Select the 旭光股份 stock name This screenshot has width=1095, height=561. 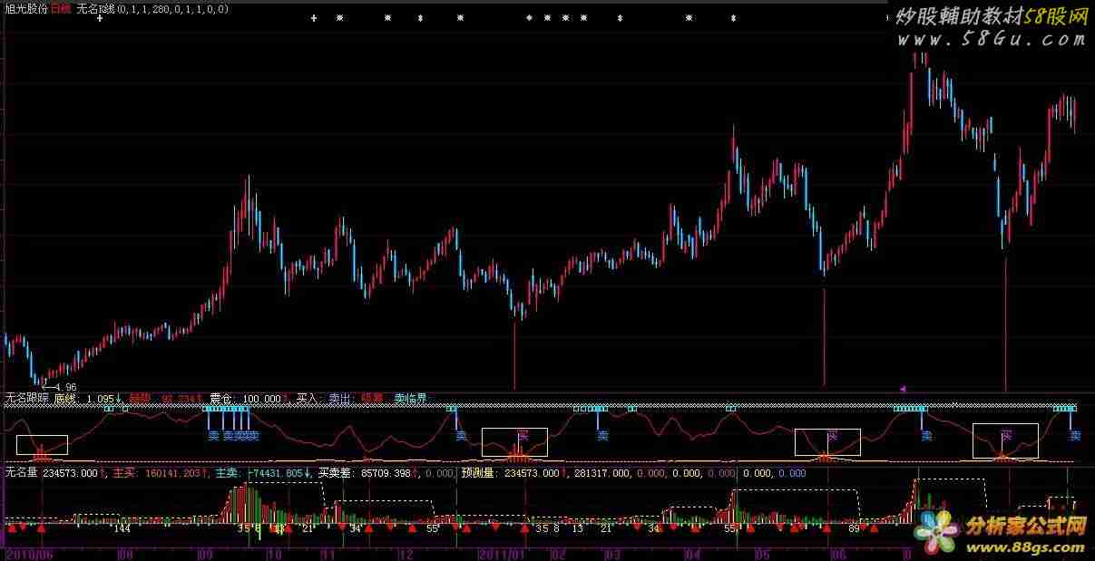[x=24, y=8]
